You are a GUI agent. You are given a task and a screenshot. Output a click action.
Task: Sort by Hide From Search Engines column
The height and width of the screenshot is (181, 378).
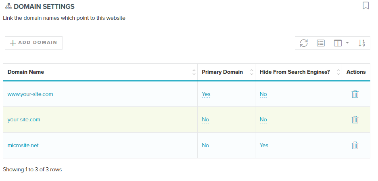(298, 72)
